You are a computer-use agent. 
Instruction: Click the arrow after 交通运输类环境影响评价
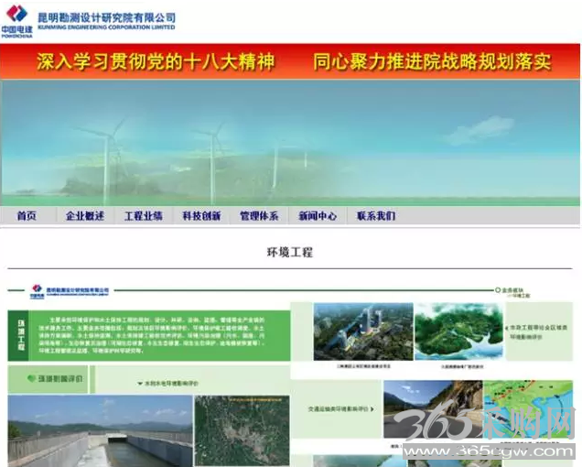[372, 409]
